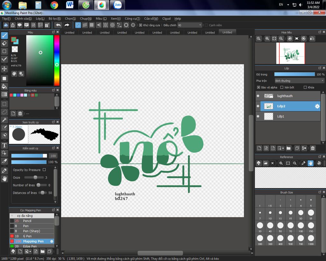Viewport: 326px width, 261px height.
Task: Open the Tệp(F) menu
Action: point(6,18)
